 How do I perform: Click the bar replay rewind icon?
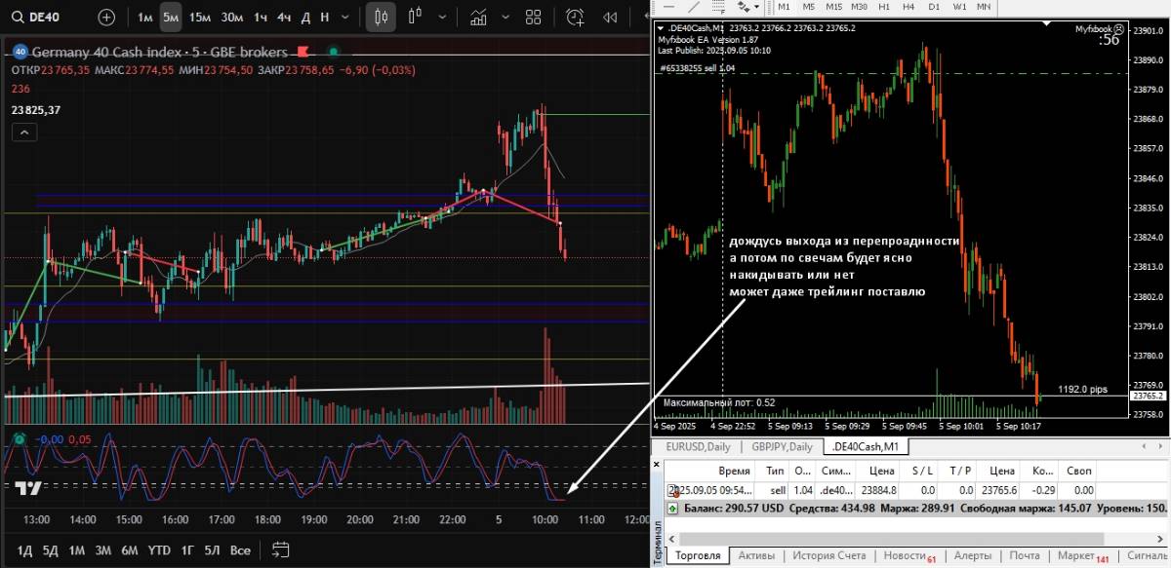[x=611, y=17]
